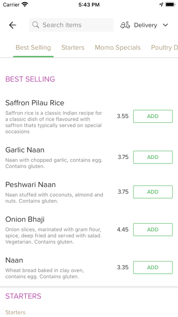
Task: Focus the Search items field
Action: point(71,25)
